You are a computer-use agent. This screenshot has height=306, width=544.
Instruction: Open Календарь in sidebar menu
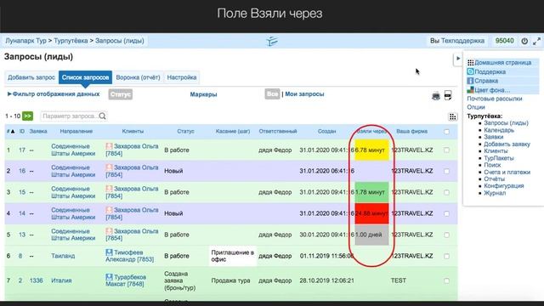499,130
